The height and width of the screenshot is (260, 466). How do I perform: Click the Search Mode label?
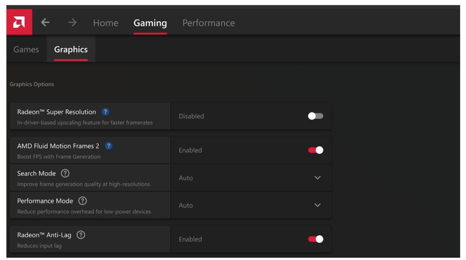(x=36, y=173)
